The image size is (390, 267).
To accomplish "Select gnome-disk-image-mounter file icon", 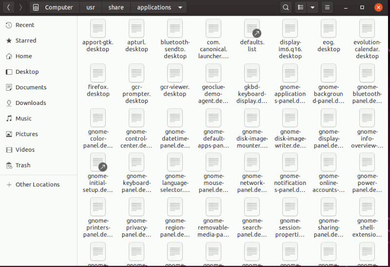I will tap(252, 118).
